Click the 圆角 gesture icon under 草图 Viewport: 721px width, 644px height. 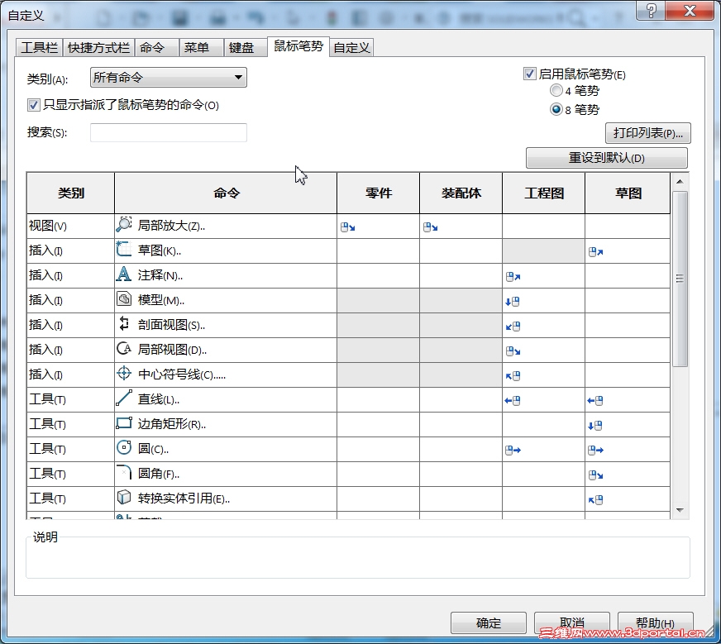pyautogui.click(x=596, y=475)
